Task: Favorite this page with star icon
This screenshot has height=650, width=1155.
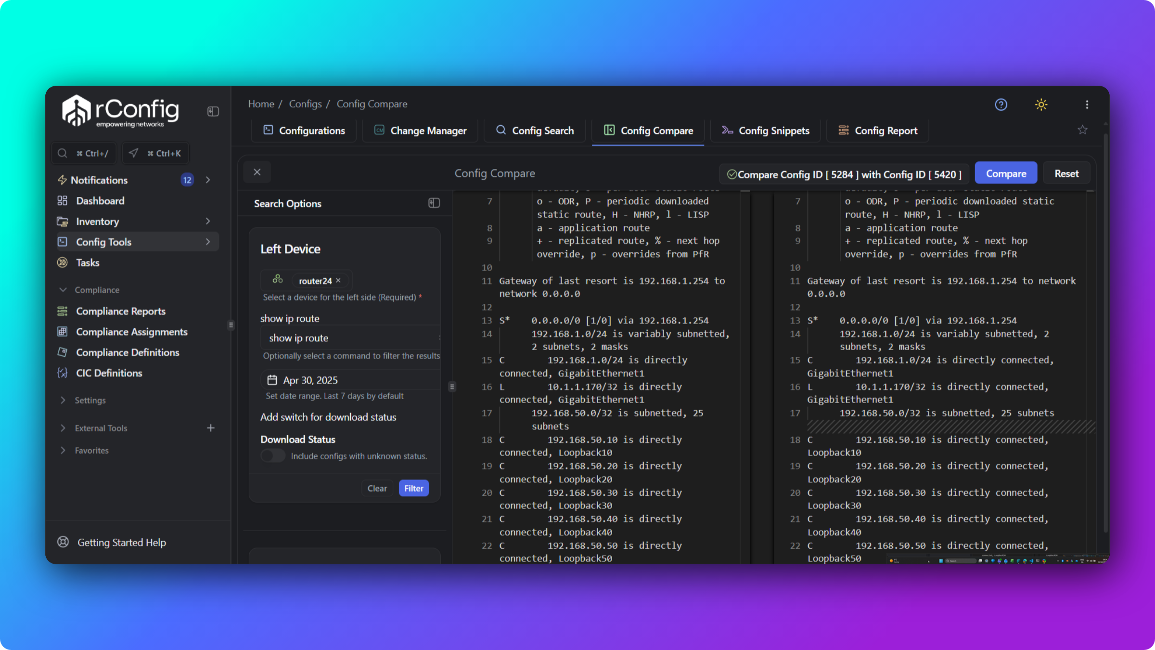Action: click(x=1082, y=130)
